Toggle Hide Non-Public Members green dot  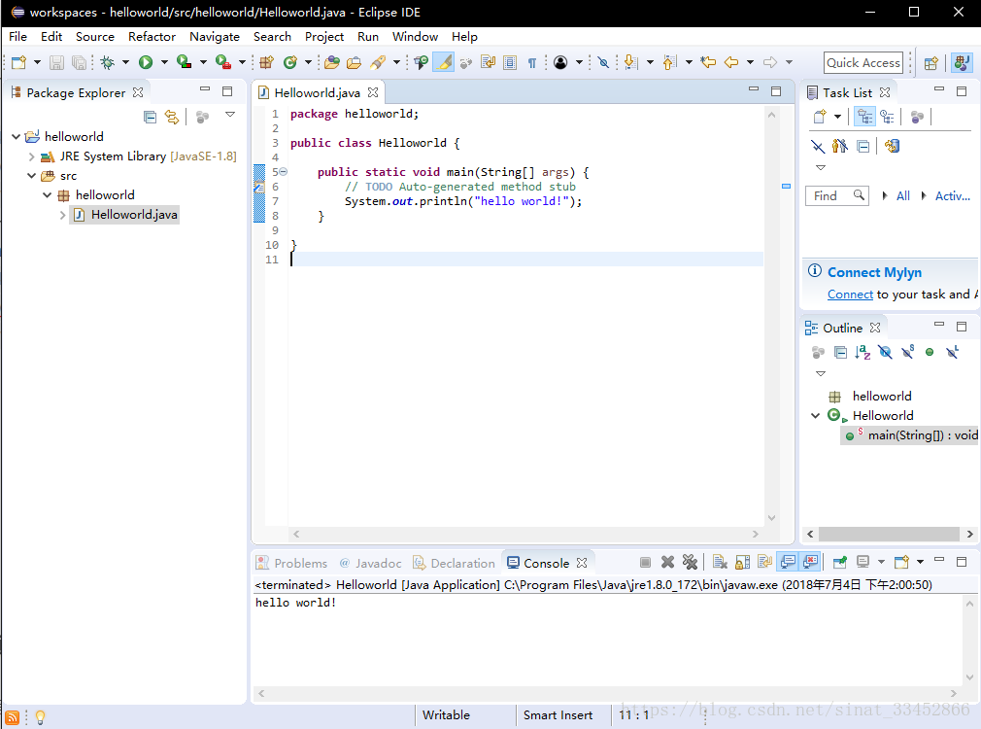[930, 353]
